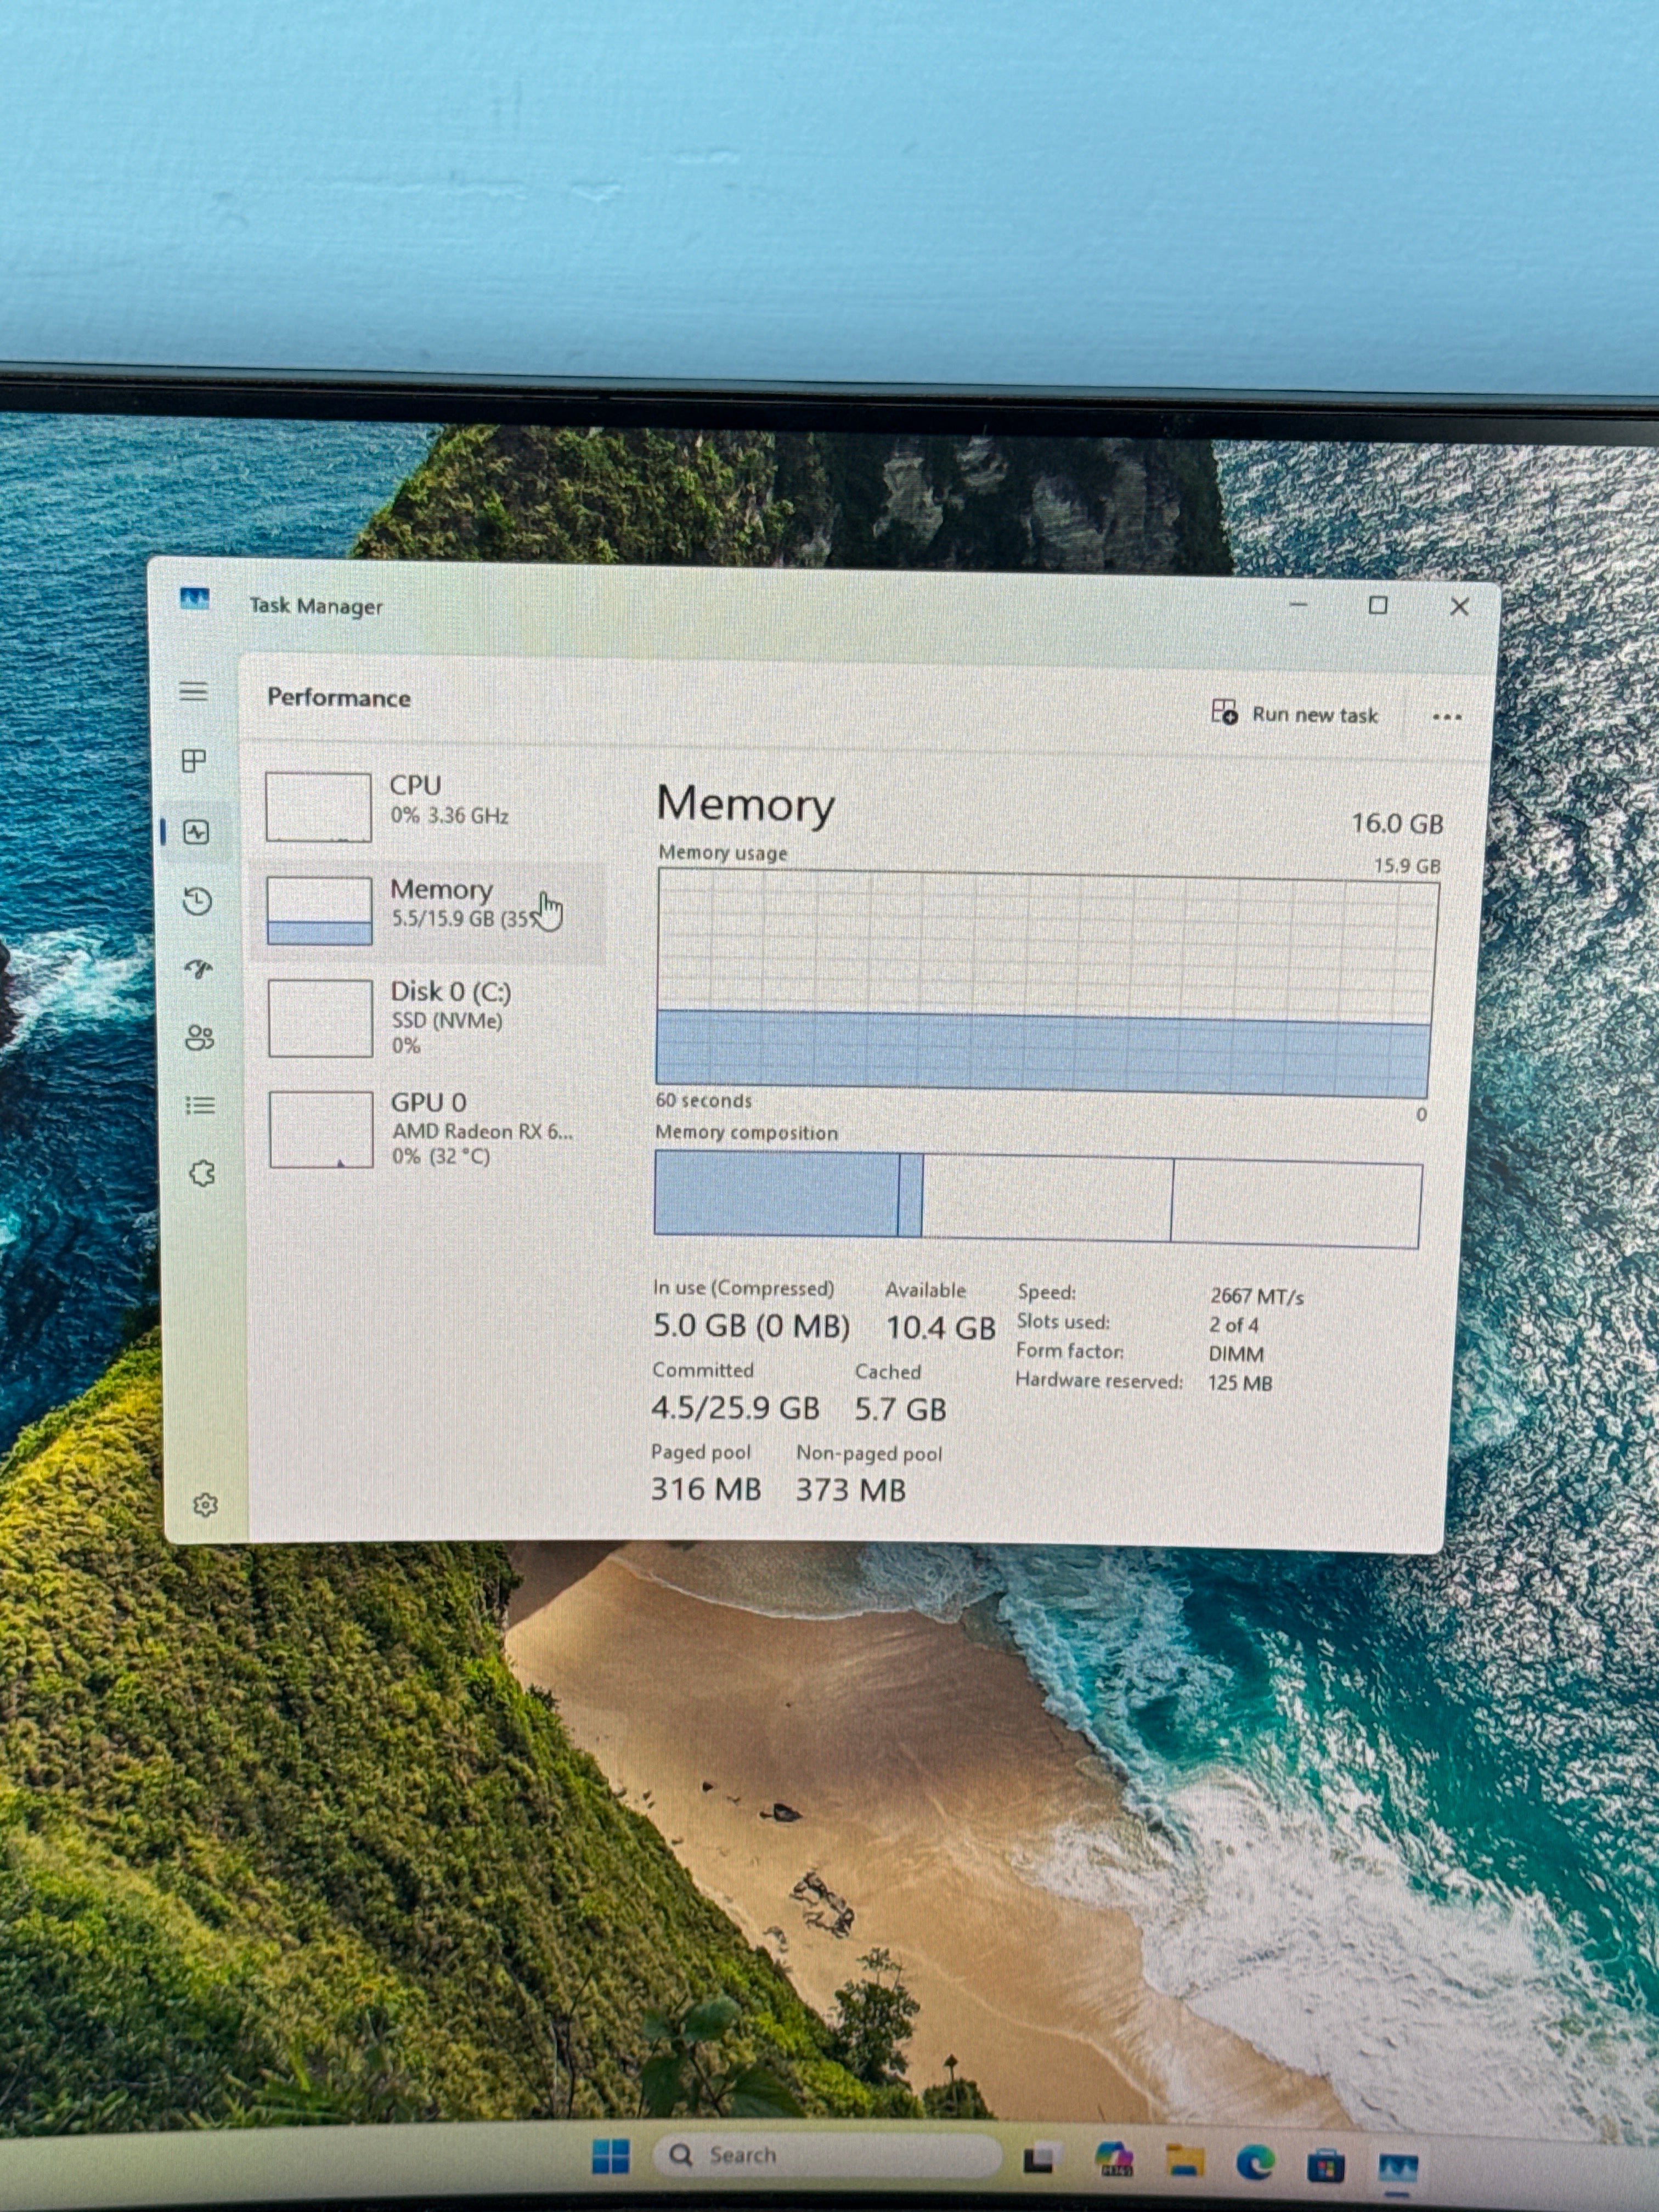Open File Explorer from the taskbar
Image resolution: width=1659 pixels, height=2212 pixels.
point(1185,2162)
